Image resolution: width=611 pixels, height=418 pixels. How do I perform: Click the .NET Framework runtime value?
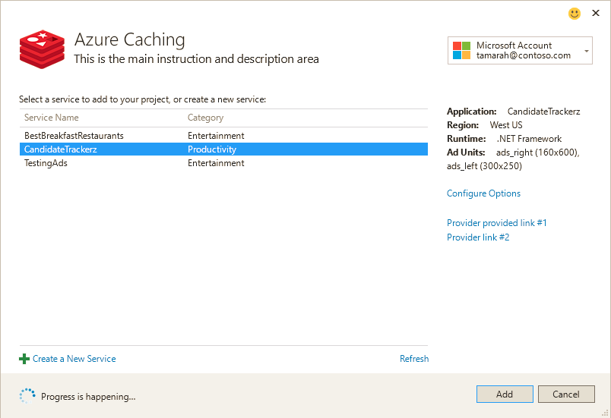[529, 139]
